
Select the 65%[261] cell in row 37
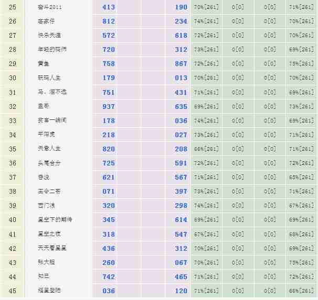tap(302, 177)
